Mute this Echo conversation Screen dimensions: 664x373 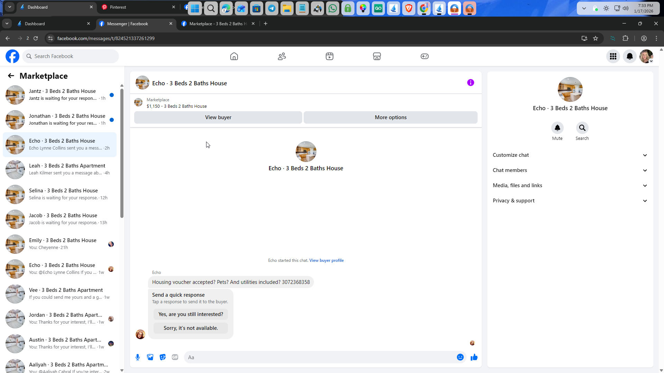click(x=557, y=128)
